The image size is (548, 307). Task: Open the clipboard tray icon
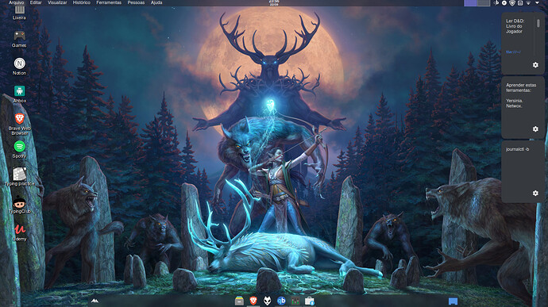coord(520,3)
